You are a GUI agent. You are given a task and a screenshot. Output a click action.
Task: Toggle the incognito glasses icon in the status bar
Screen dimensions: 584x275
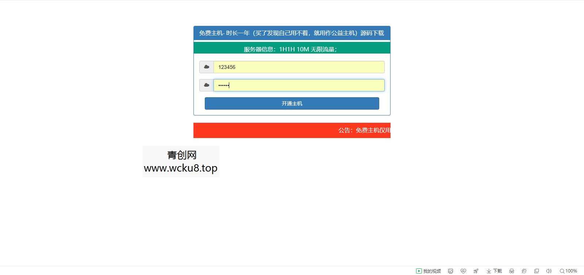(512, 271)
